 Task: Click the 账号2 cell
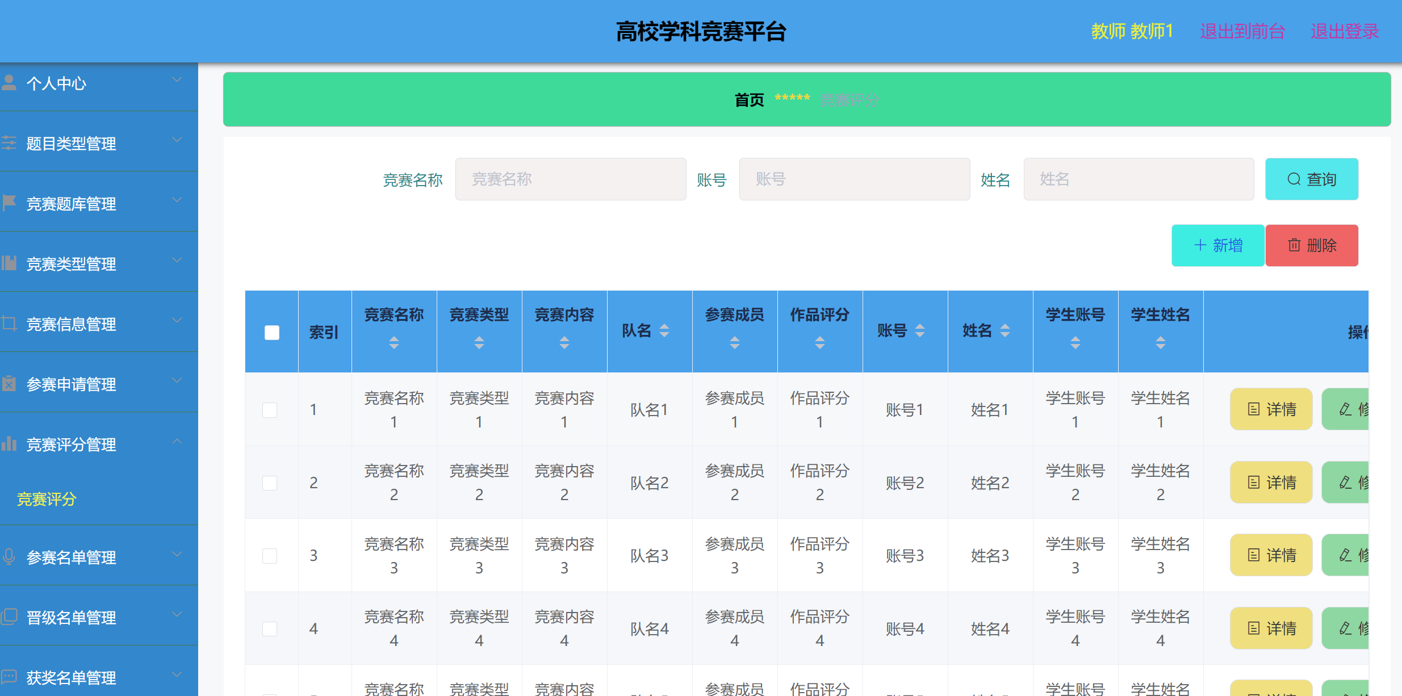(905, 483)
